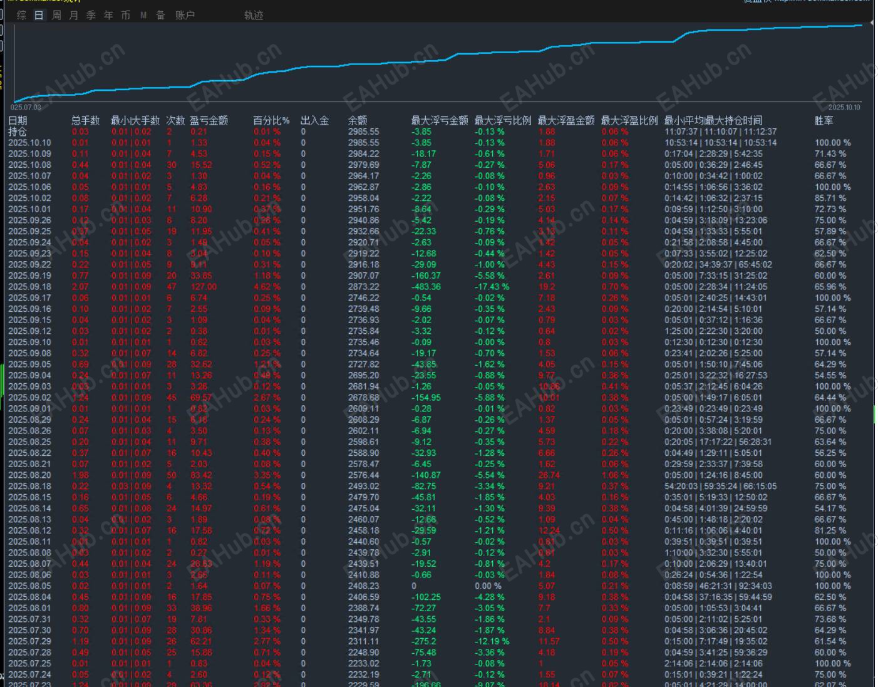Switch to the 综 summary tab
Image resolution: width=878 pixels, height=687 pixels.
pos(21,15)
